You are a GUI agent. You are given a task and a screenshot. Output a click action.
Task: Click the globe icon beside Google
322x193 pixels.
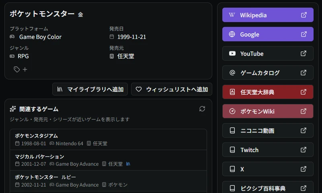pos(232,34)
